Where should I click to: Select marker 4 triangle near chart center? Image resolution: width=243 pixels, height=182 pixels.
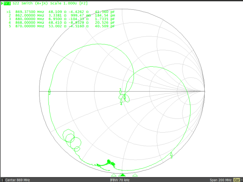tap(121, 101)
